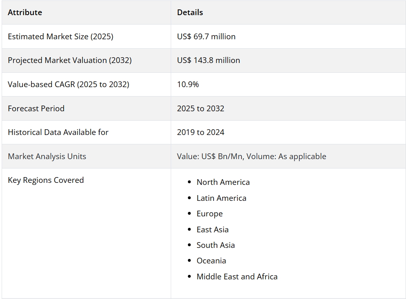This screenshot has height=299, width=406.
Task: Select the Europe list item
Action: [210, 214]
